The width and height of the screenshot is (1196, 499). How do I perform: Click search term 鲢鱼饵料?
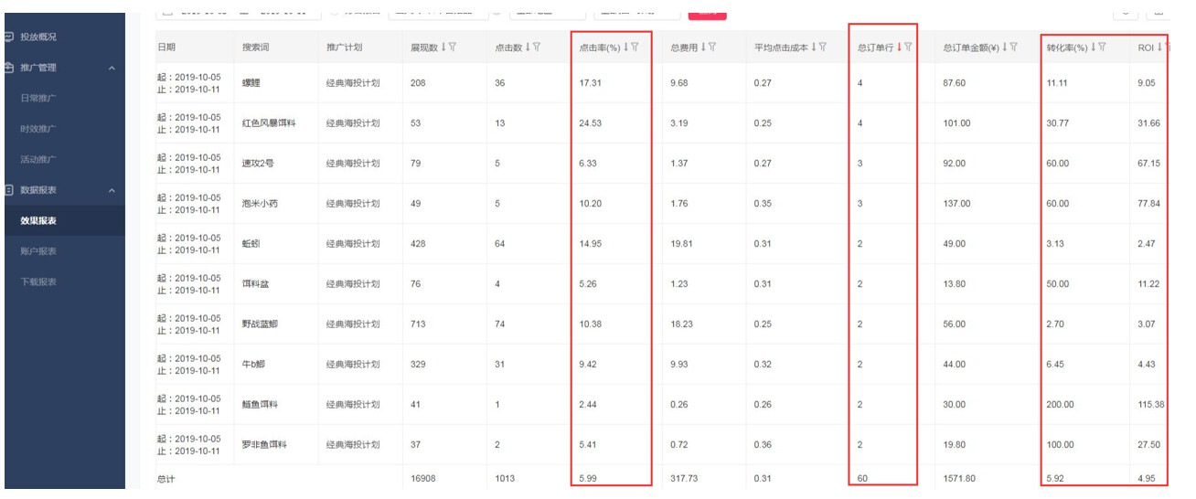pyautogui.click(x=260, y=405)
